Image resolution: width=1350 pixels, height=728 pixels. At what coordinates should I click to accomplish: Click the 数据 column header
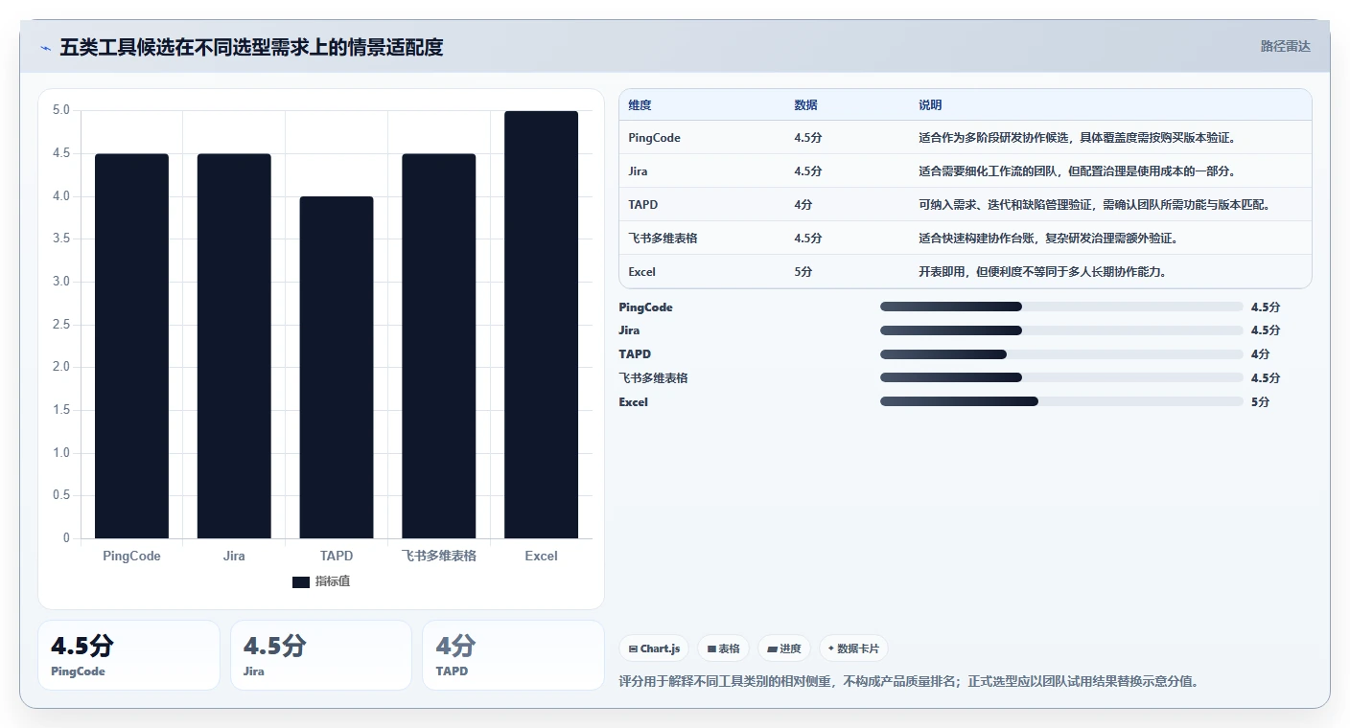[x=806, y=105]
